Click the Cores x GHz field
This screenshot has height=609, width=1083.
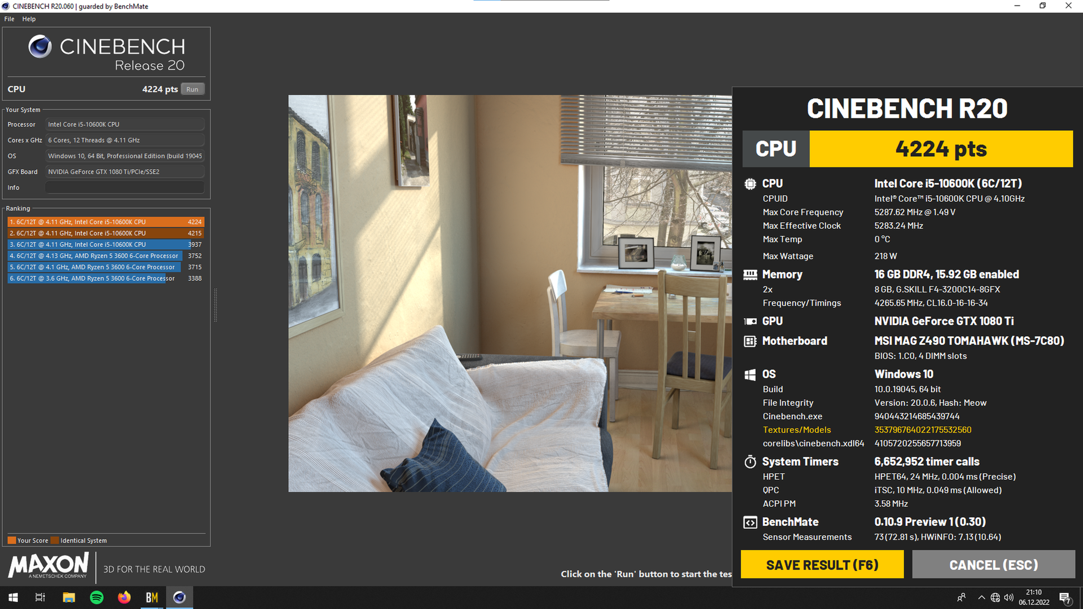[125, 140]
